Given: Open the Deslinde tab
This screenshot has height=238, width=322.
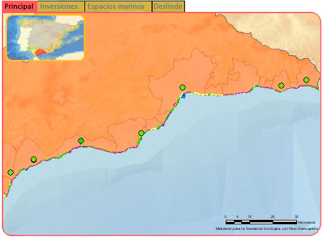Looking at the screenshot, I should coord(168,6).
